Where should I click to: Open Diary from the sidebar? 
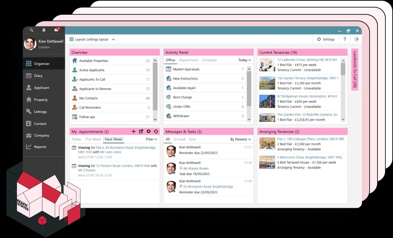tap(44, 75)
